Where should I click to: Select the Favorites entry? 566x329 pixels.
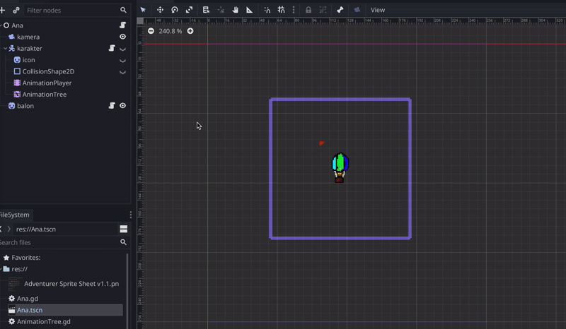pyautogui.click(x=25, y=258)
